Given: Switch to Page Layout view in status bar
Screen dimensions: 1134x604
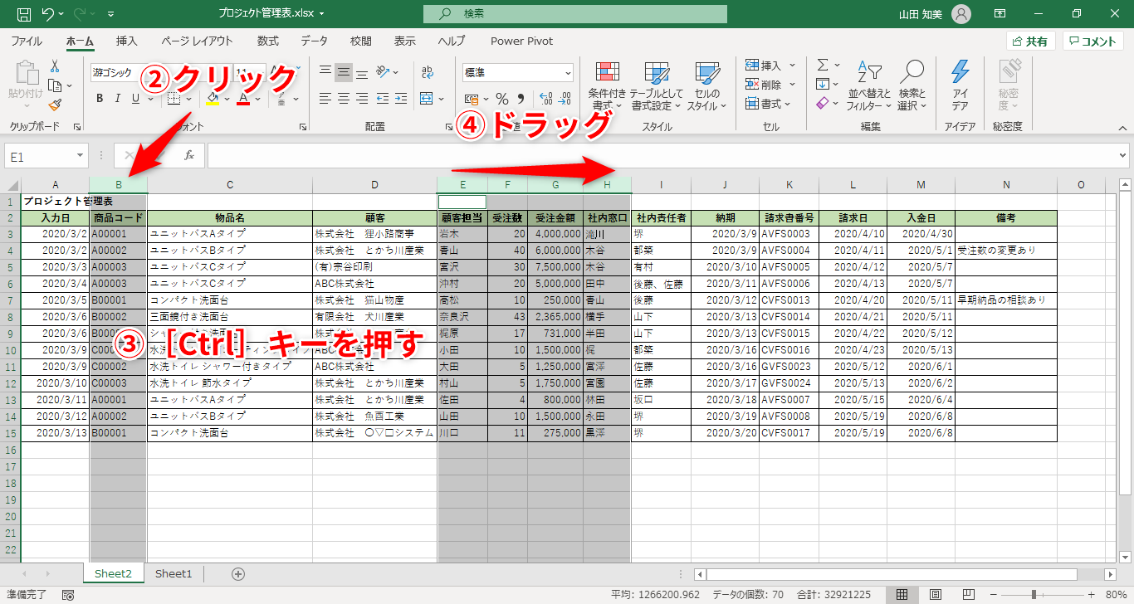Looking at the screenshot, I should pos(935,594).
